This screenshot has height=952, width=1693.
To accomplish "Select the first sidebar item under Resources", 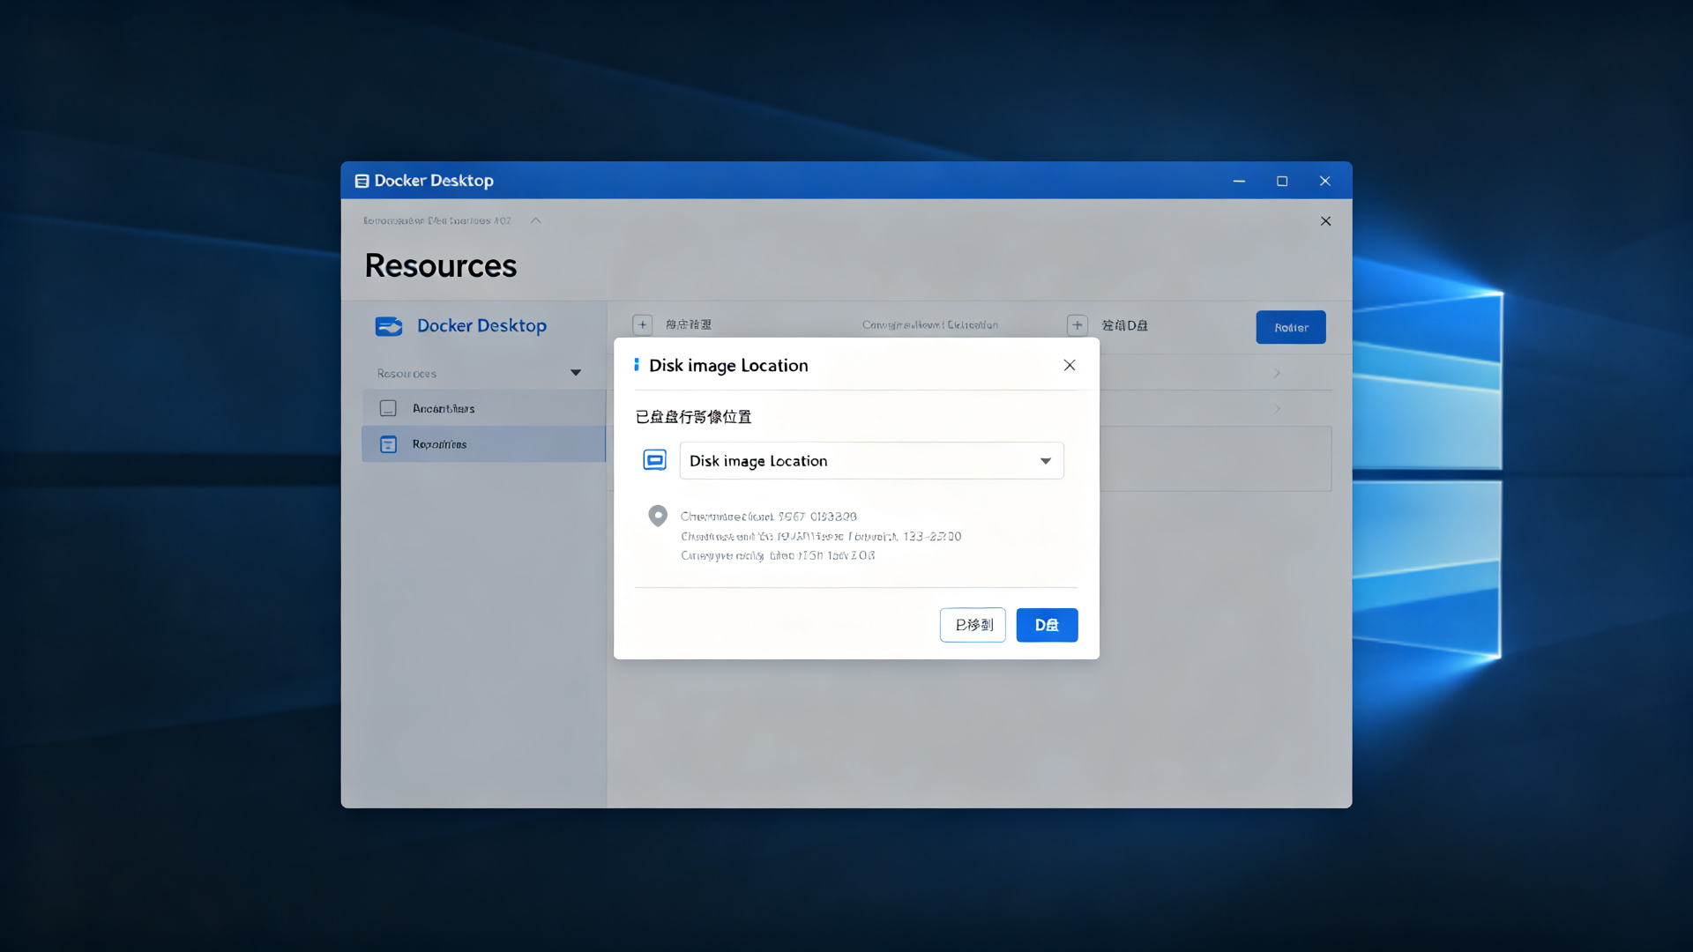I will click(483, 409).
